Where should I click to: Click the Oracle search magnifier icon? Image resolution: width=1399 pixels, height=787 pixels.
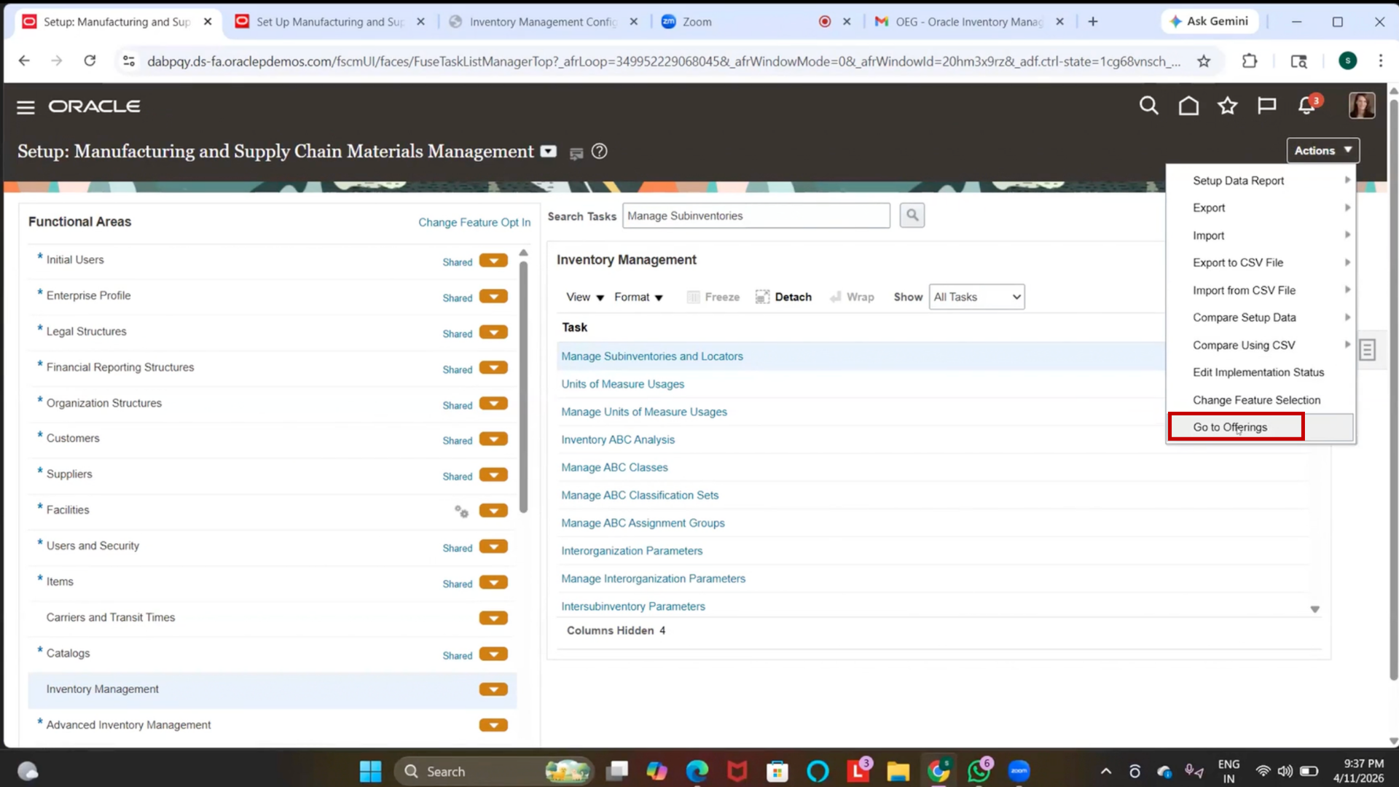[x=1148, y=106]
